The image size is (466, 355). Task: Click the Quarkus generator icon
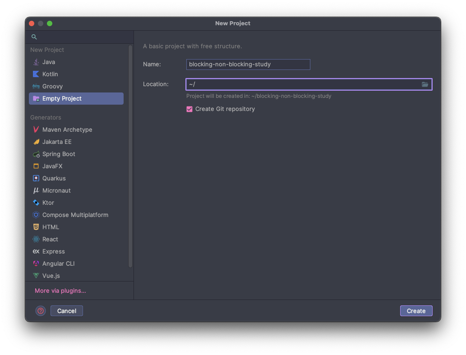coord(36,178)
